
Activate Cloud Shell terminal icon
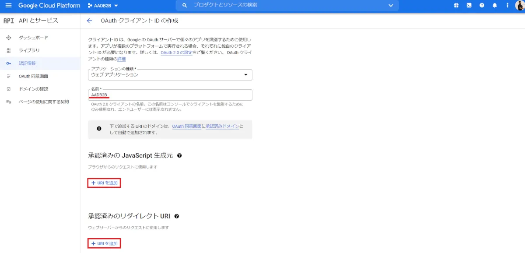point(469,5)
